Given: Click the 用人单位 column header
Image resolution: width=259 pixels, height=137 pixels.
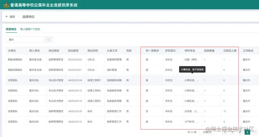Looking at the screenshot, I should click(x=35, y=51).
